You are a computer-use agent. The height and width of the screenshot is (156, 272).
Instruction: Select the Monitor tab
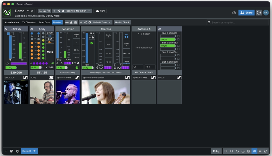(57, 22)
